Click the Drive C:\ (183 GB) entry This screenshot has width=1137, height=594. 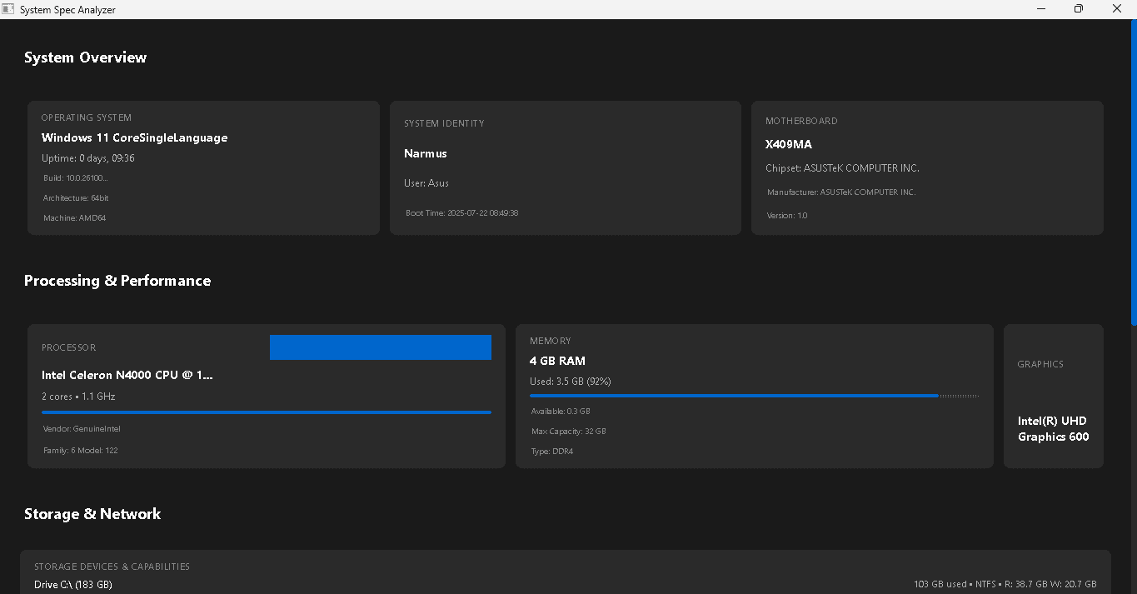pos(73,585)
